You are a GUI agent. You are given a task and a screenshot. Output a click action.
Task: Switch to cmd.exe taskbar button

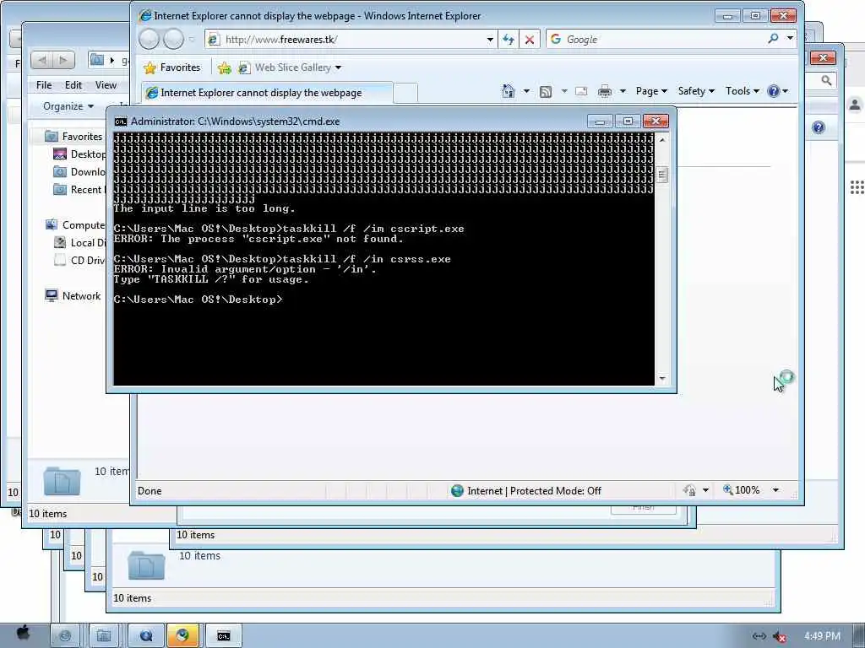(223, 636)
